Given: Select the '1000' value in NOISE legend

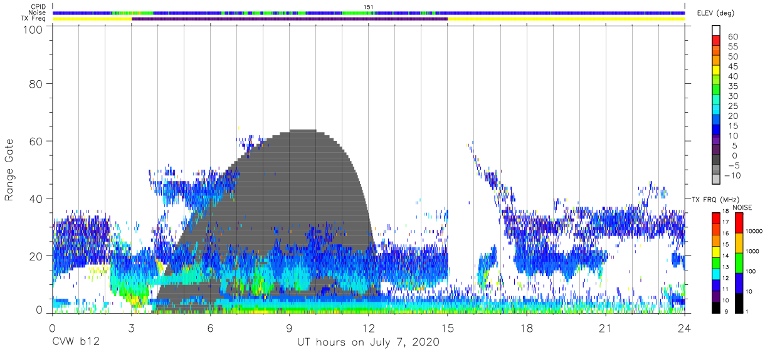Looking at the screenshot, I should click(x=752, y=251).
